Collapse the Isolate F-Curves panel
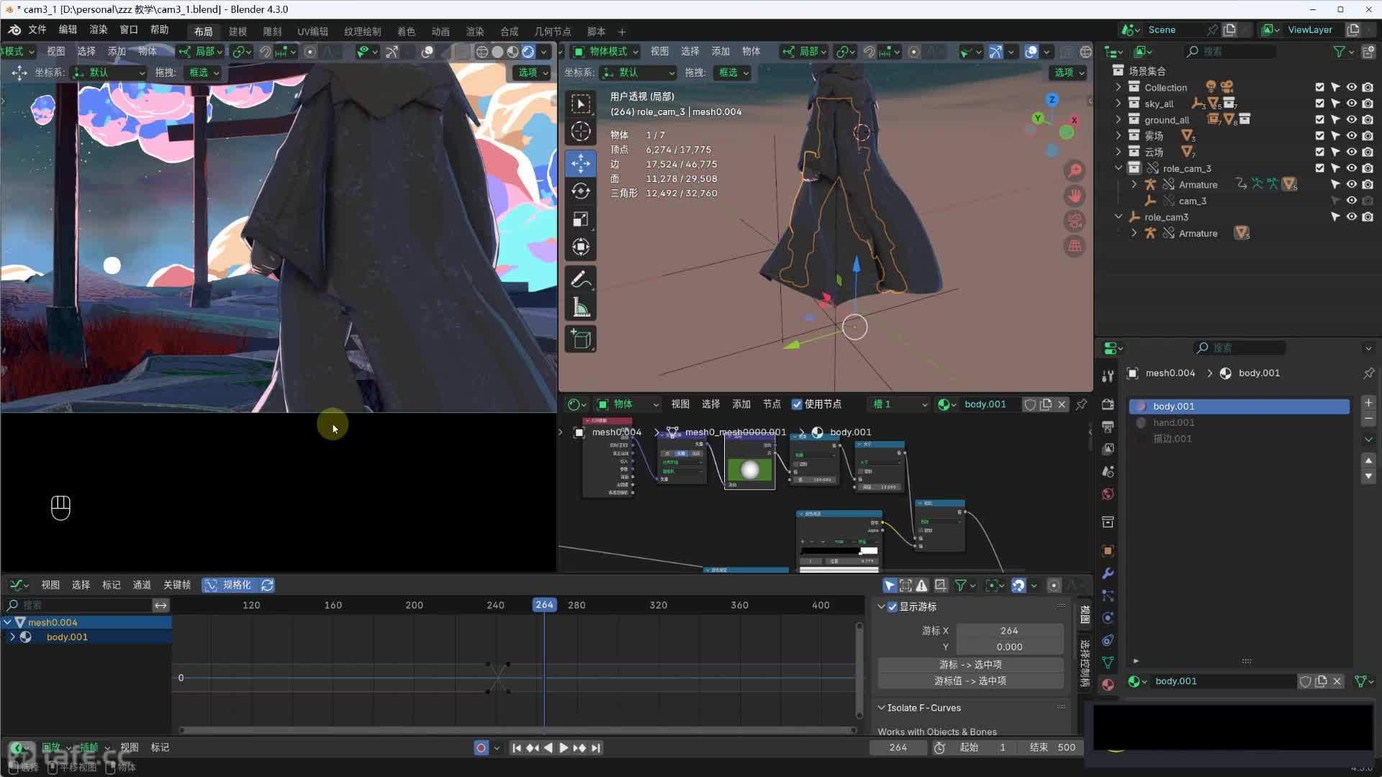This screenshot has width=1382, height=777. (x=881, y=708)
